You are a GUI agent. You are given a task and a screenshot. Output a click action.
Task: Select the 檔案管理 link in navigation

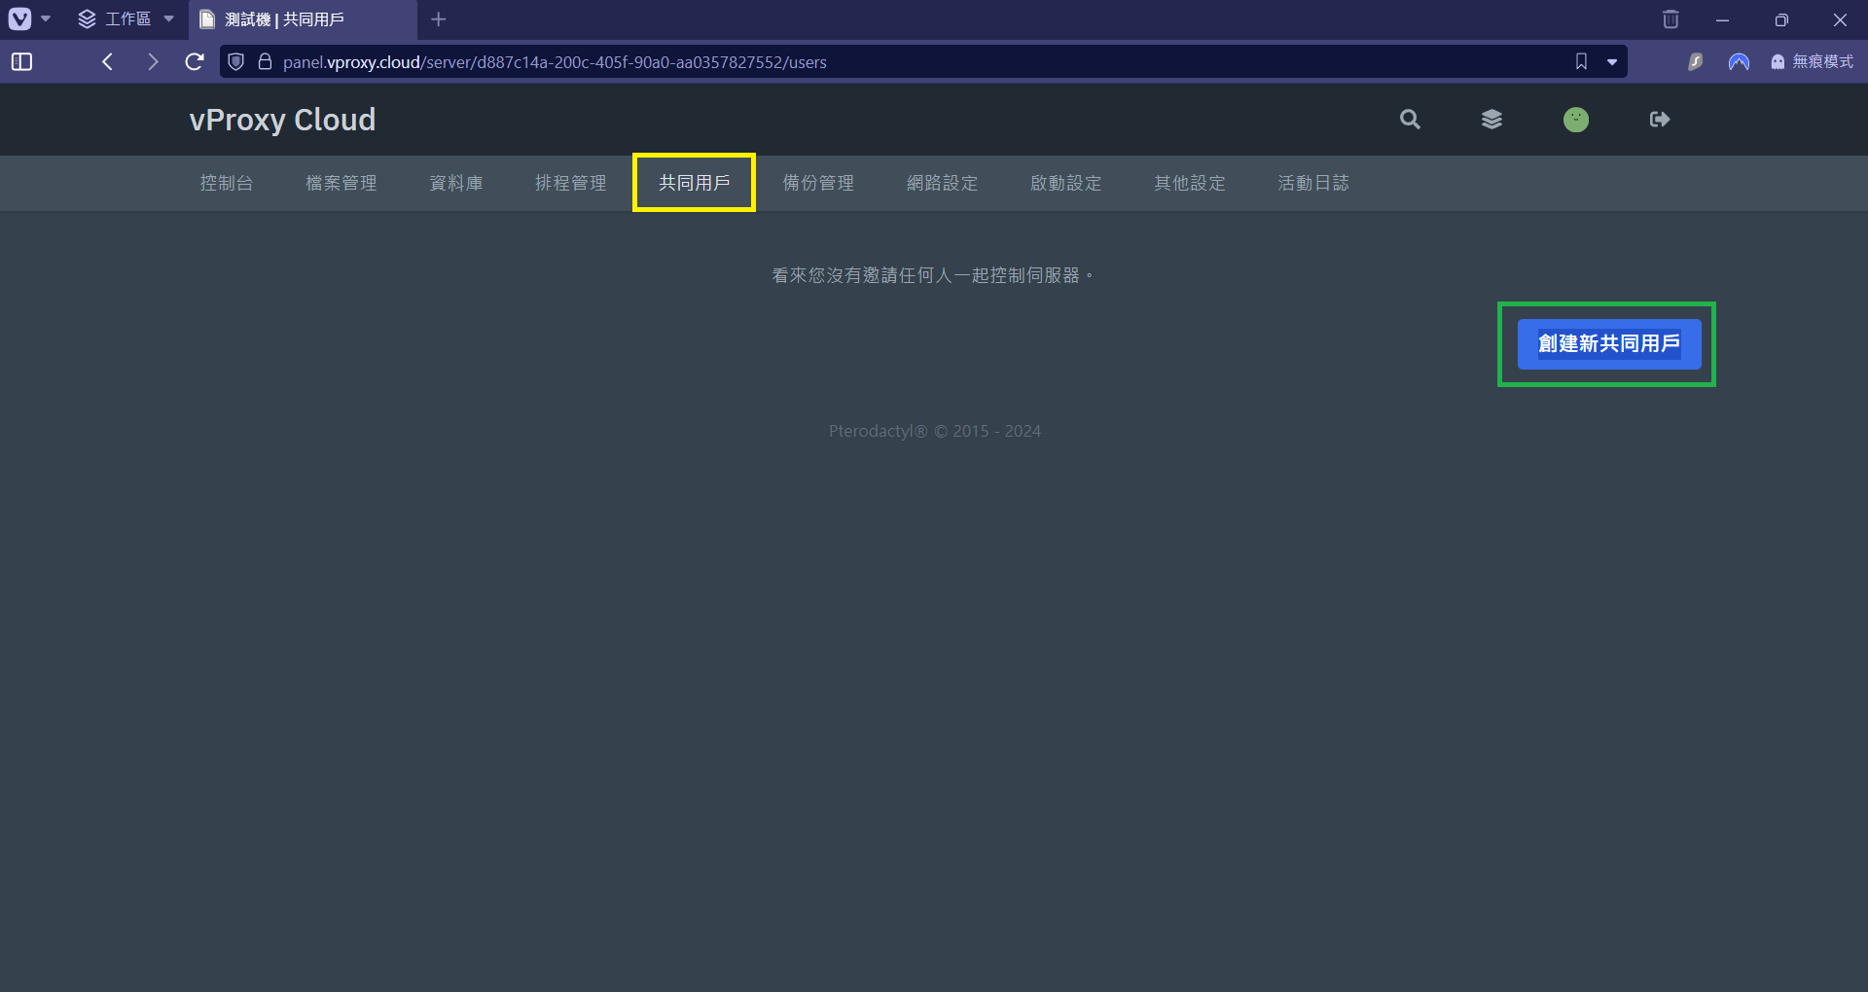341,183
